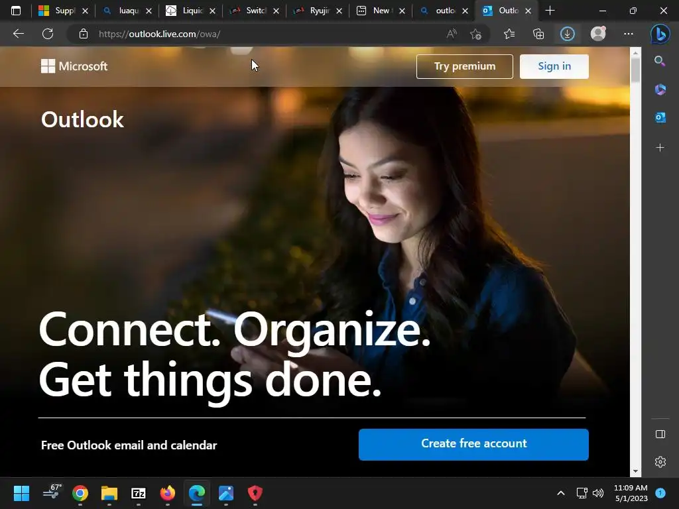Open volume control speaker icon
The height and width of the screenshot is (509, 679).
[598, 493]
